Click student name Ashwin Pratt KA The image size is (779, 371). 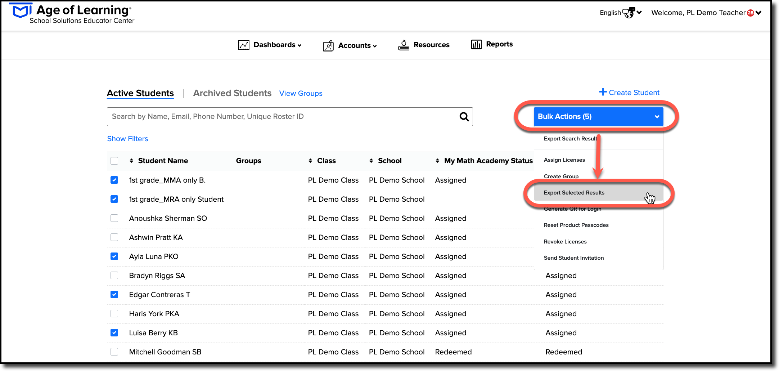coord(156,237)
